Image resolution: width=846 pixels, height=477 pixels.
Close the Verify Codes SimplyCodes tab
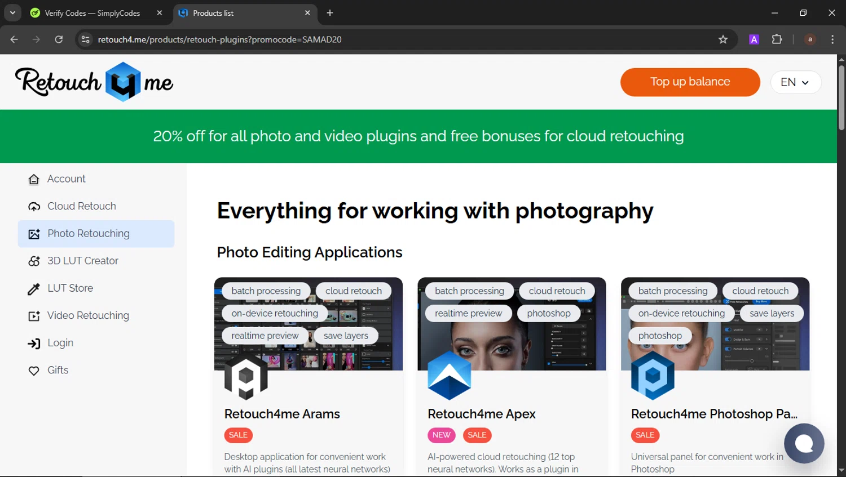pos(160,13)
